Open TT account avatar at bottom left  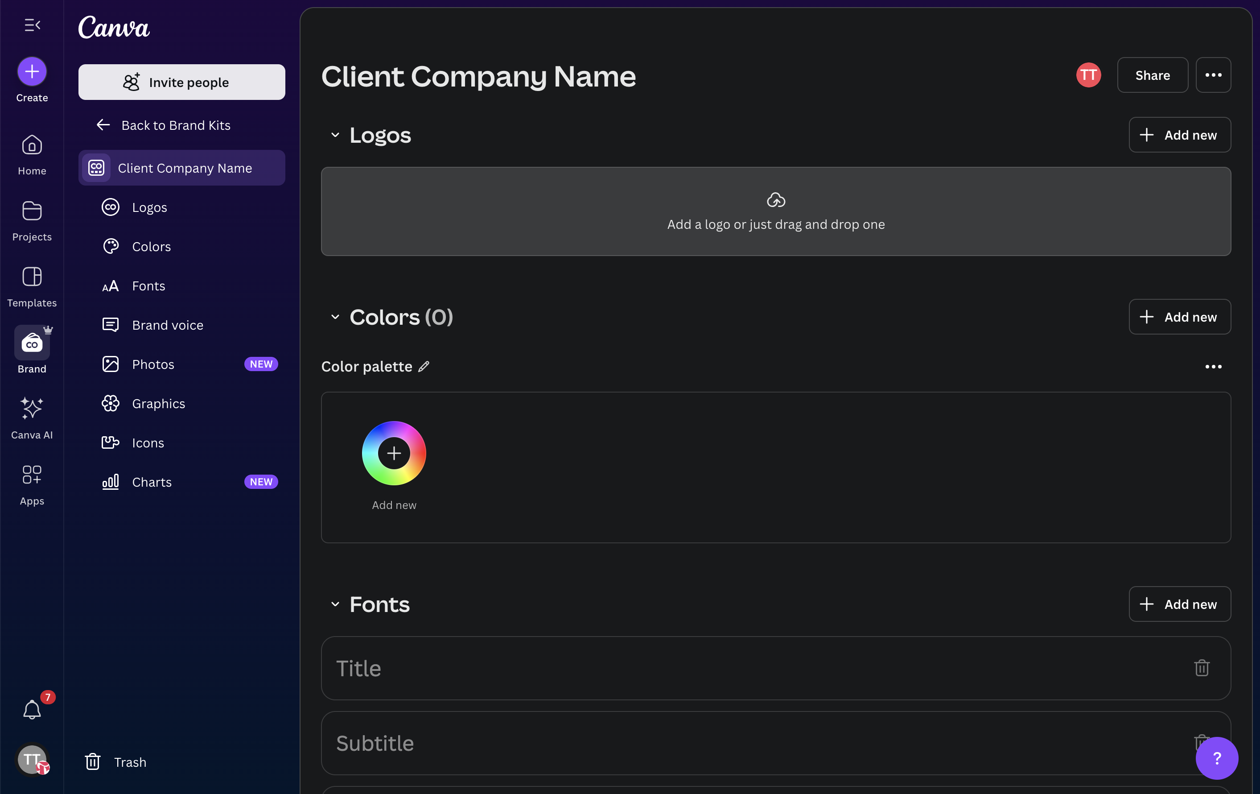pyautogui.click(x=33, y=760)
